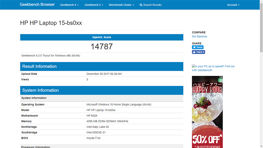Open the Geekbench 4 dropdown menu
263x148 pixels.
pos(69,5)
